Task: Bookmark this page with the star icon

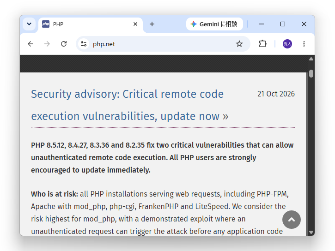Action: [x=239, y=44]
